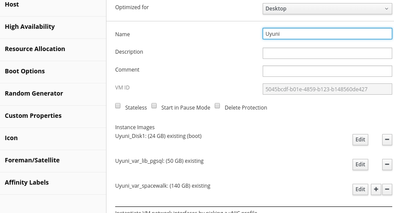Viewport: 394px width, 213px height.
Task: Click into the Comment field
Action: [327, 71]
